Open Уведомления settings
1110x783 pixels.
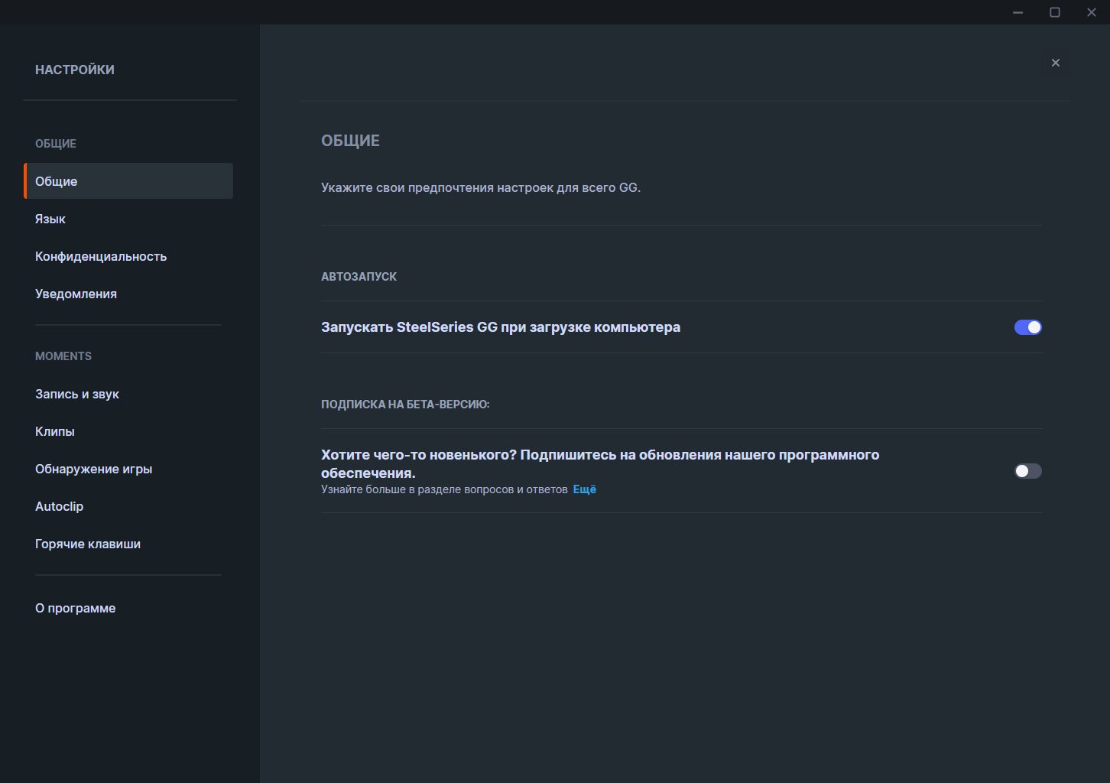[76, 294]
